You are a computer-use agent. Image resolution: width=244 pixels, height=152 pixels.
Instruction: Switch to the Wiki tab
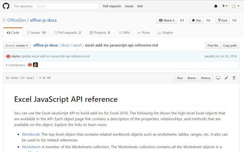pyautogui.click(x=124, y=33)
